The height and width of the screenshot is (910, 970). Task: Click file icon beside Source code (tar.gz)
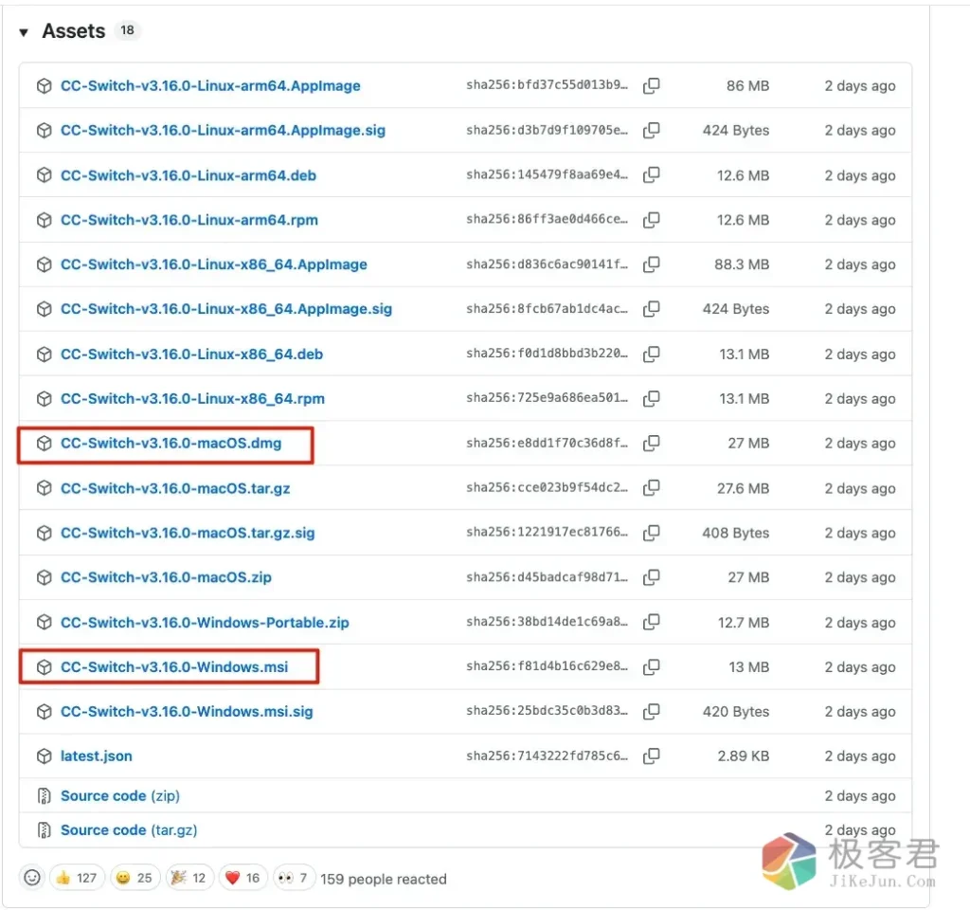(x=44, y=829)
